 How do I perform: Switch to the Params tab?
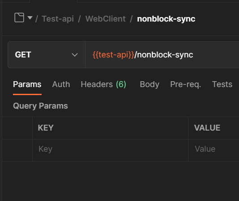point(27,84)
